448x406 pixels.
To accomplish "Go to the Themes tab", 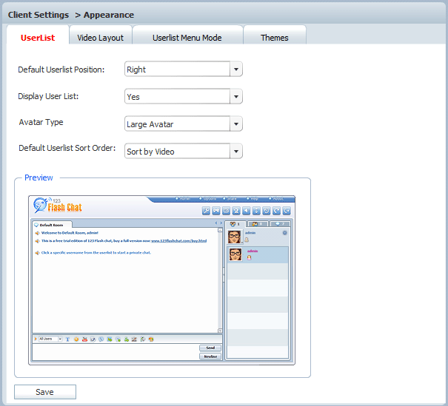I will tap(274, 38).
